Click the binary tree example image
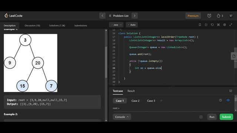 pyautogui.click(x=30, y=63)
